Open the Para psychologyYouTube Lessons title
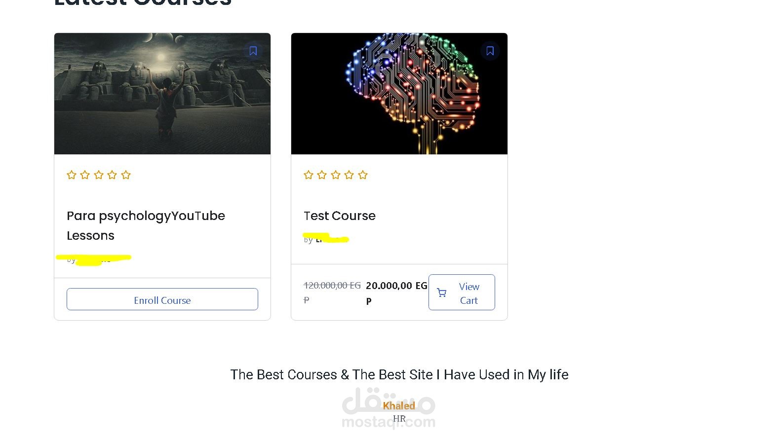 [x=146, y=225]
